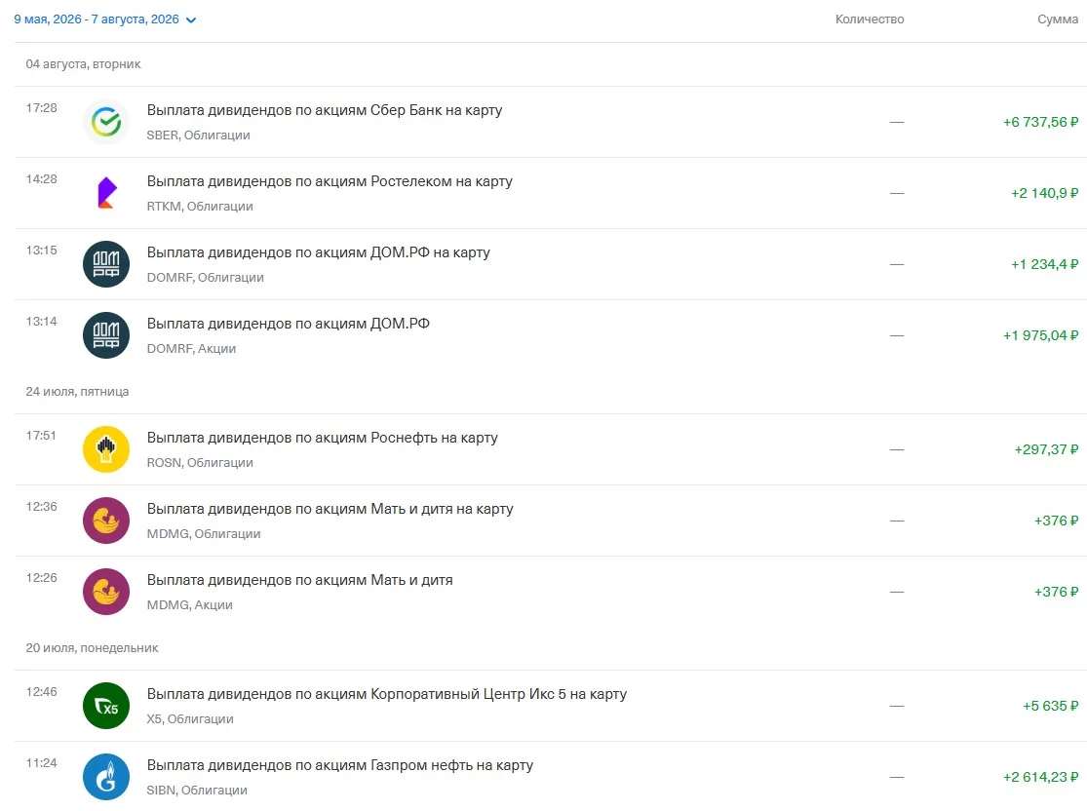Open the Корпоративный Центр Икс 5 entry

point(551,706)
